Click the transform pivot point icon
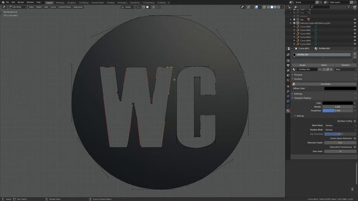Image resolution: width=358 pixels, height=201 pixels. point(138,7)
